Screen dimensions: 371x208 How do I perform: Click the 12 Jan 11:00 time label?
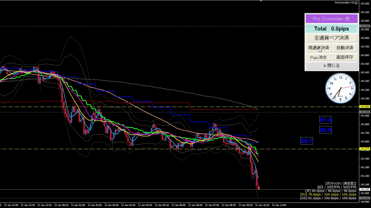[279, 205]
